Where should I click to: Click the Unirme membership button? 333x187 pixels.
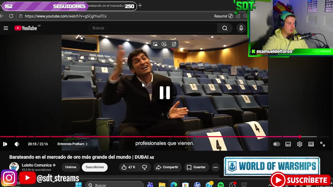71,167
